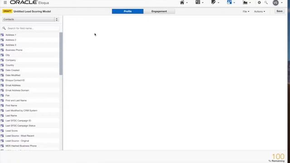Select the Email Address Domain field icon
This screenshot has height=163, width=290.
pyautogui.click(x=2, y=90)
